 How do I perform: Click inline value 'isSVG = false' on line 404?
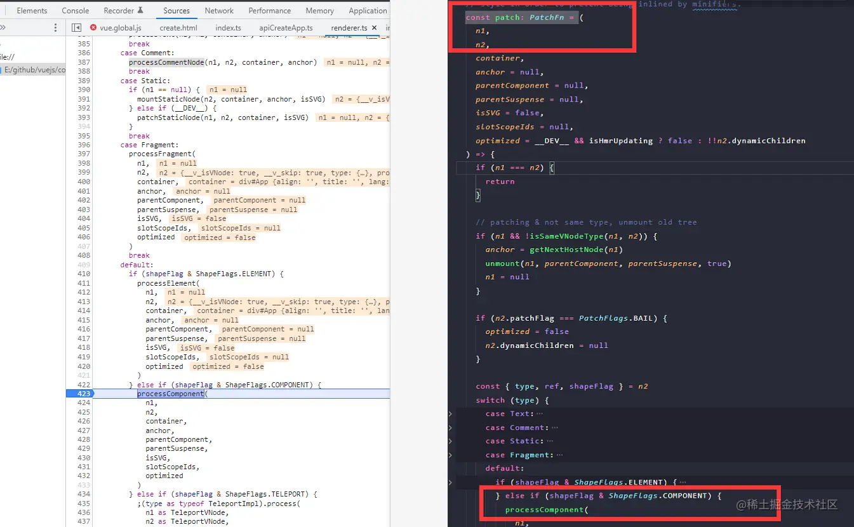tap(199, 219)
